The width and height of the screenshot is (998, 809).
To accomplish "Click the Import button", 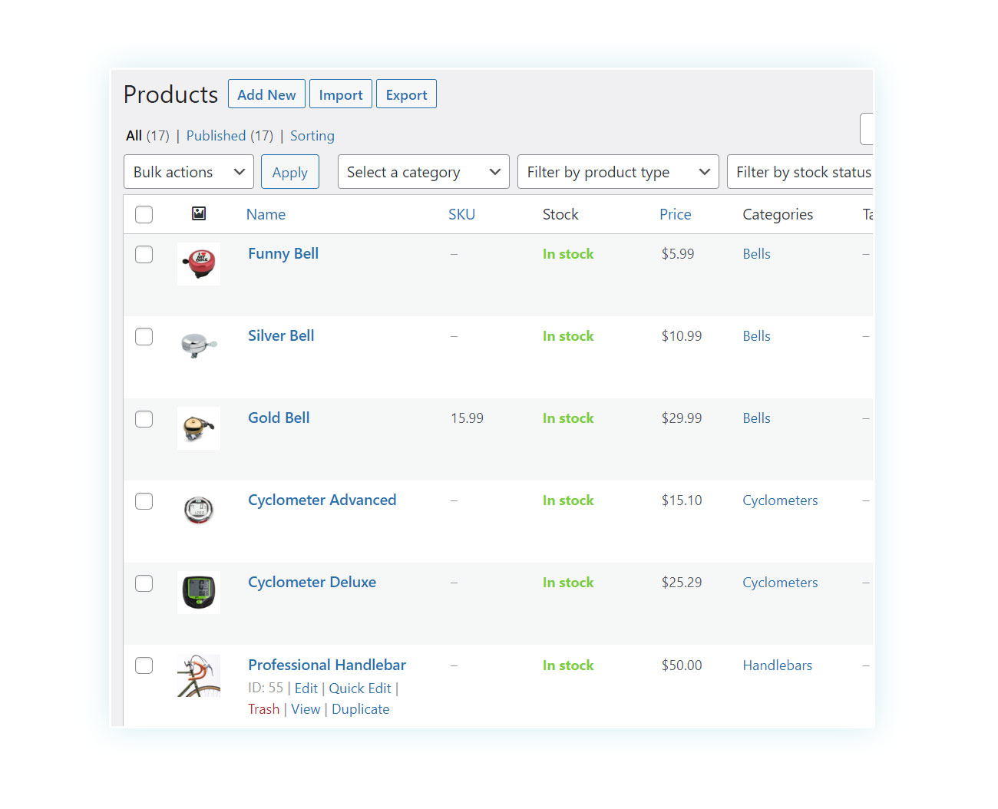I will [x=341, y=94].
